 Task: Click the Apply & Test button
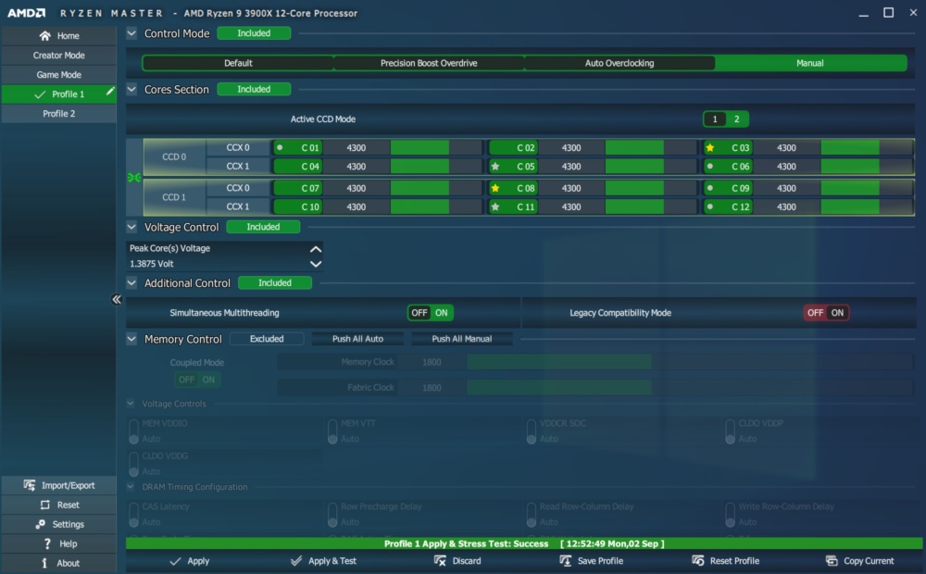click(323, 560)
